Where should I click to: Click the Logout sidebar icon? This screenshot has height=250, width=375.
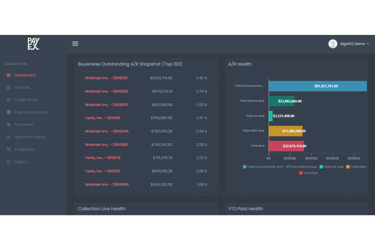9,162
